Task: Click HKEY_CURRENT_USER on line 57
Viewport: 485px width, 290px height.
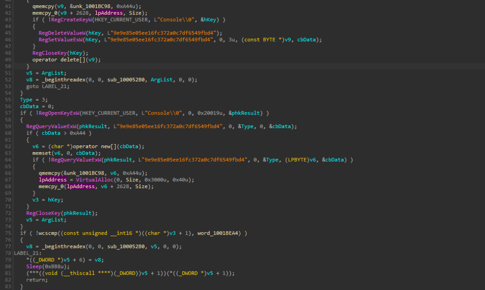Action: click(109, 113)
